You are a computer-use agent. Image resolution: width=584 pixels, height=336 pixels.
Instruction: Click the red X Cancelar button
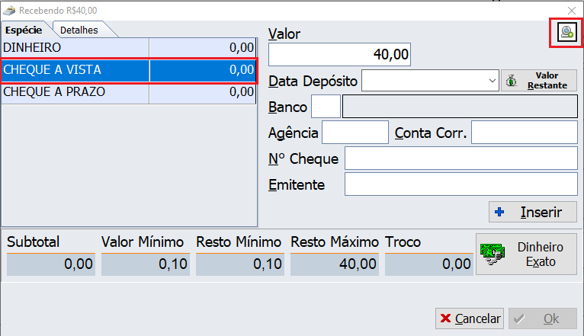point(470,319)
